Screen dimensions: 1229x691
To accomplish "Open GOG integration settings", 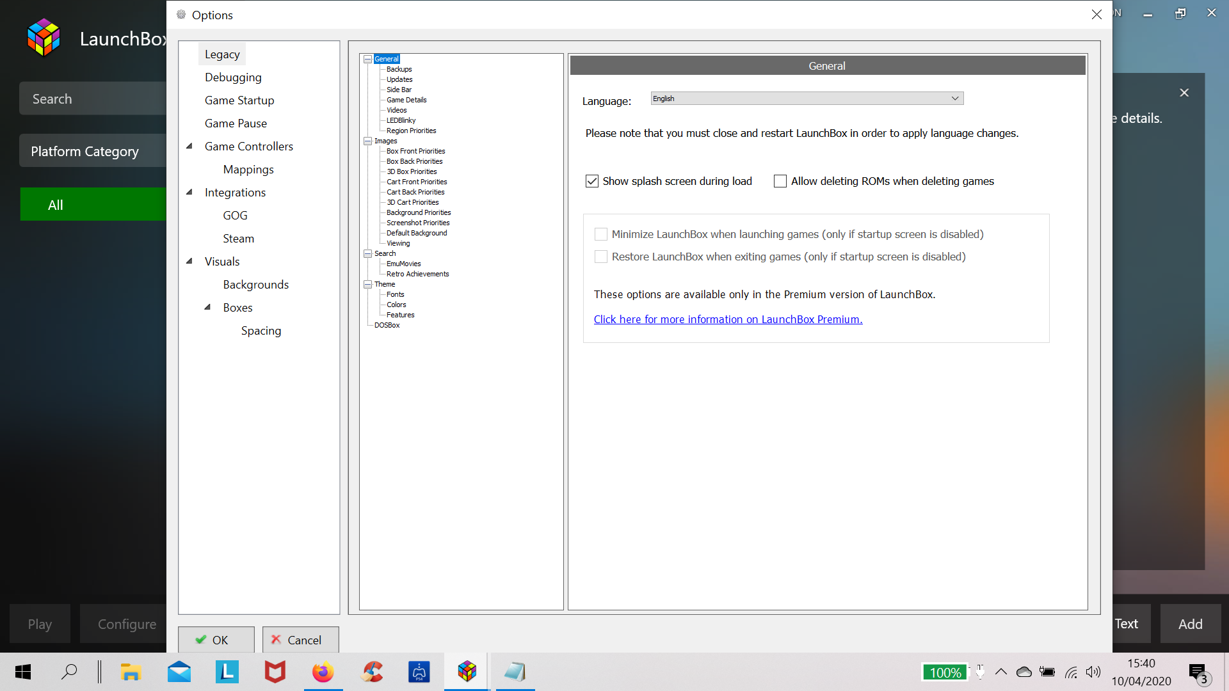I will coord(235,216).
